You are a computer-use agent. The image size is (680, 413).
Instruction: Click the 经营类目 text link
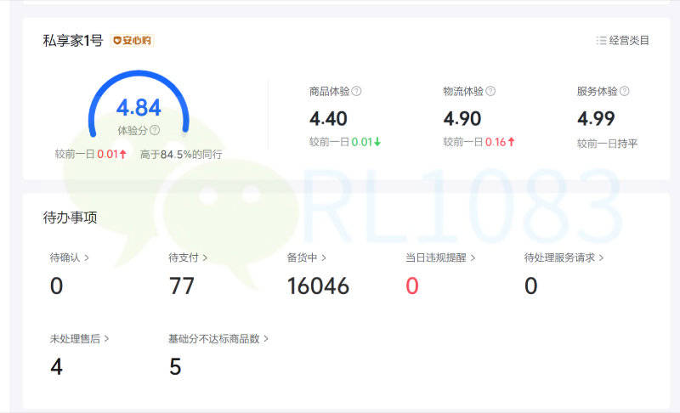click(629, 40)
